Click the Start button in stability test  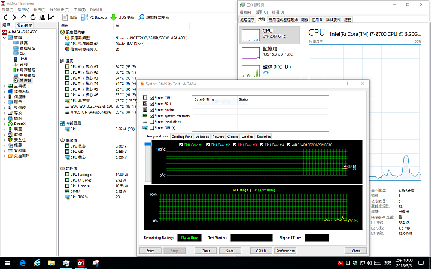tap(150, 251)
